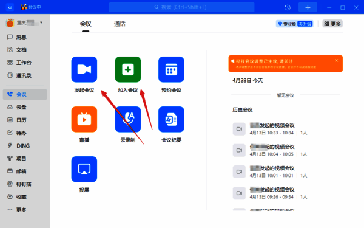Image resolution: width=364 pixels, height=228 pixels.
Task: Open the 更多 button at top right
Action: (332, 24)
